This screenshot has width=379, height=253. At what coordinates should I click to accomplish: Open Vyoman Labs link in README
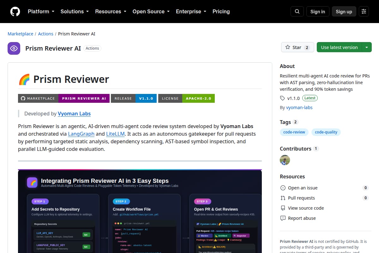click(74, 114)
